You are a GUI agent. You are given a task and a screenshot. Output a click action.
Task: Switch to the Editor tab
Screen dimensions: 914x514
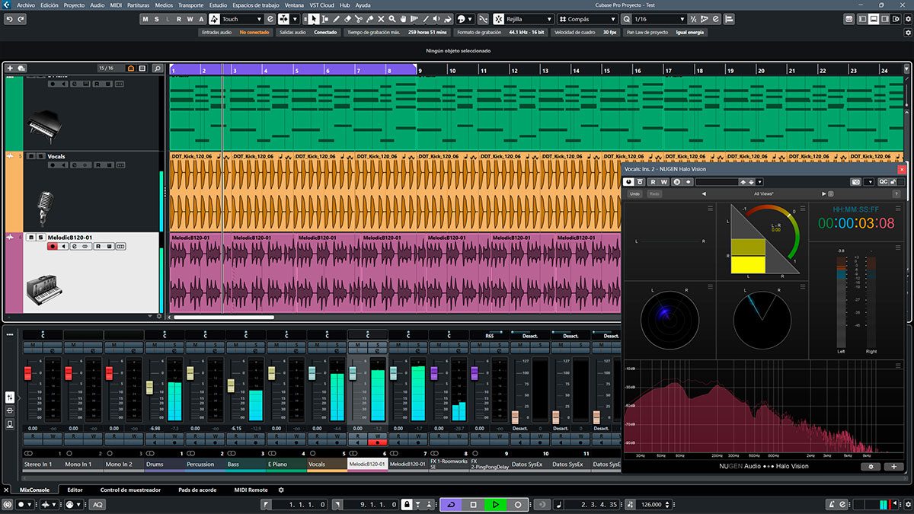coord(75,490)
